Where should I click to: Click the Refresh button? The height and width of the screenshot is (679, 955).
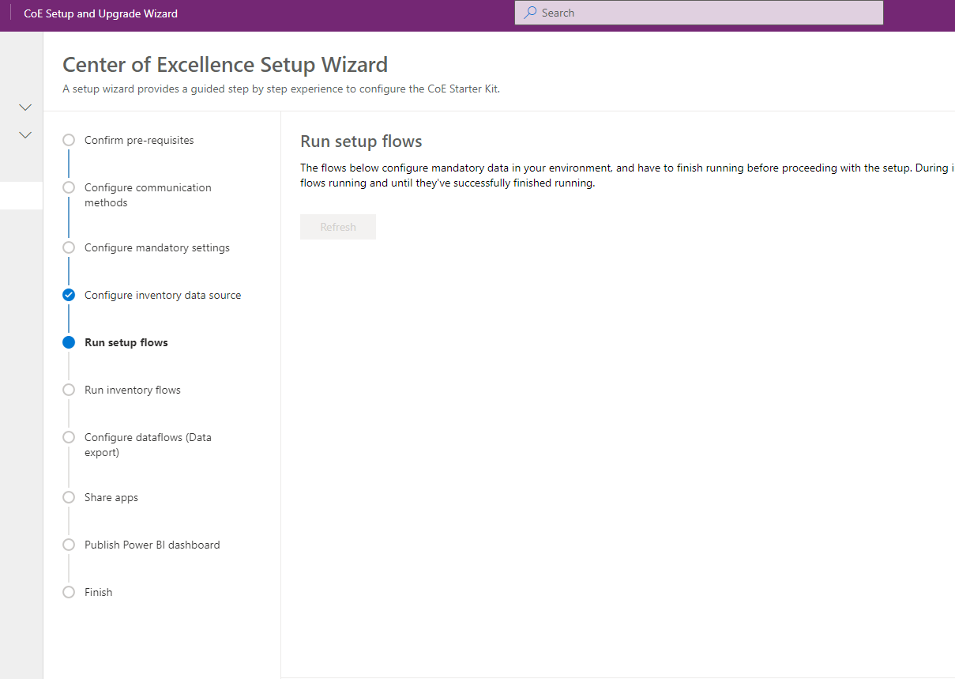point(338,227)
